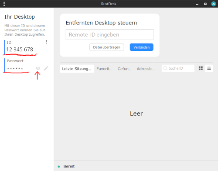Reveal password with the eye icon
Screen dimensions: 218x171
coord(38,68)
